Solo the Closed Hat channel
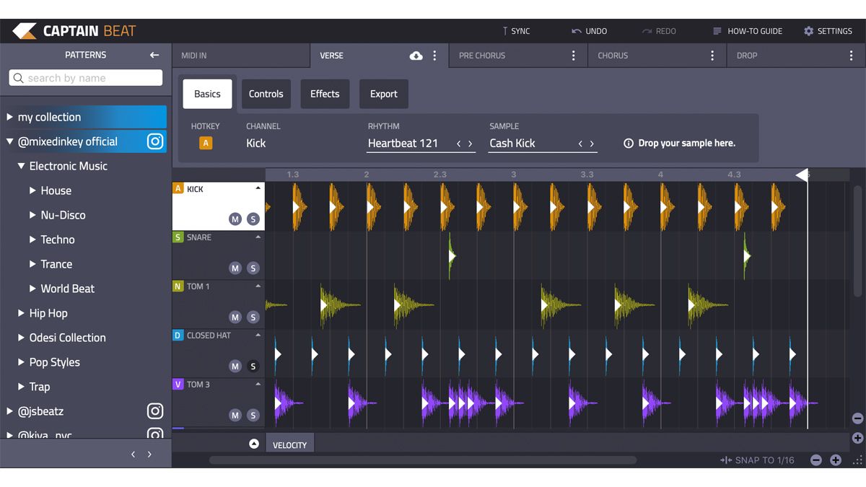 253,367
